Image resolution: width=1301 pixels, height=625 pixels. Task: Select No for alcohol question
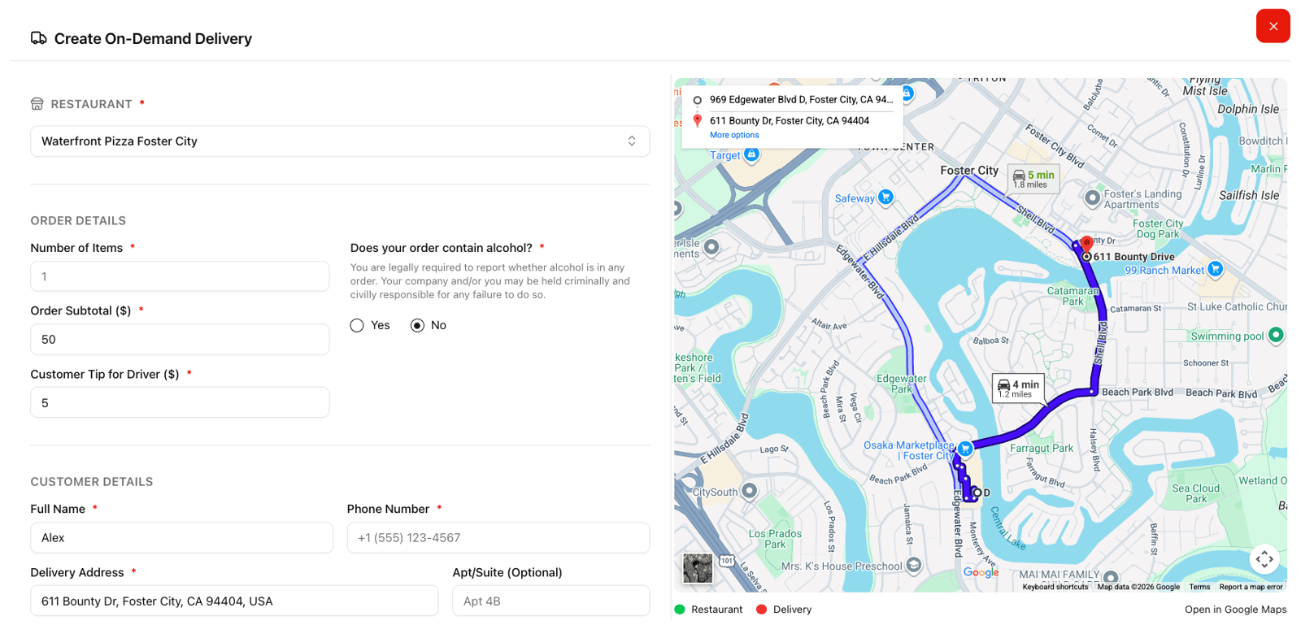[x=417, y=326]
